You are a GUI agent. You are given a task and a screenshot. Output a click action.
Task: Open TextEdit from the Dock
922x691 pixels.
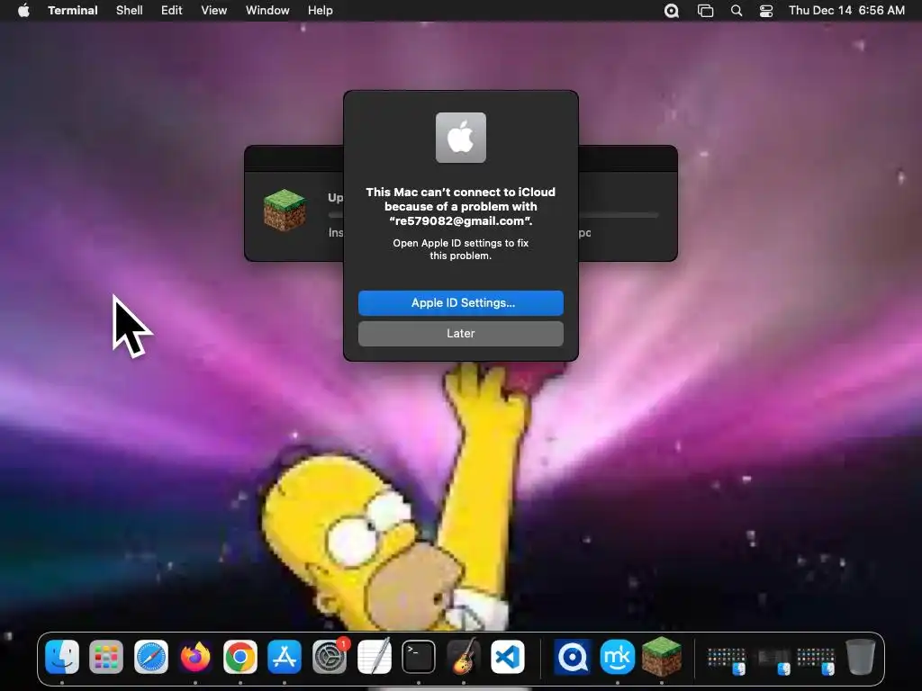(x=374, y=656)
